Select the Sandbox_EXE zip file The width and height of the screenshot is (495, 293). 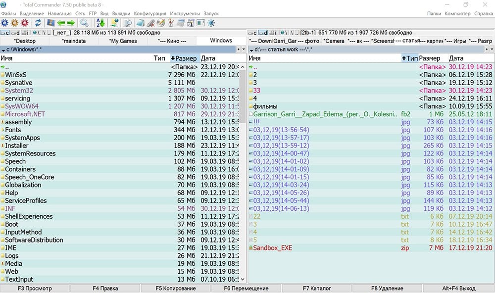point(272,248)
